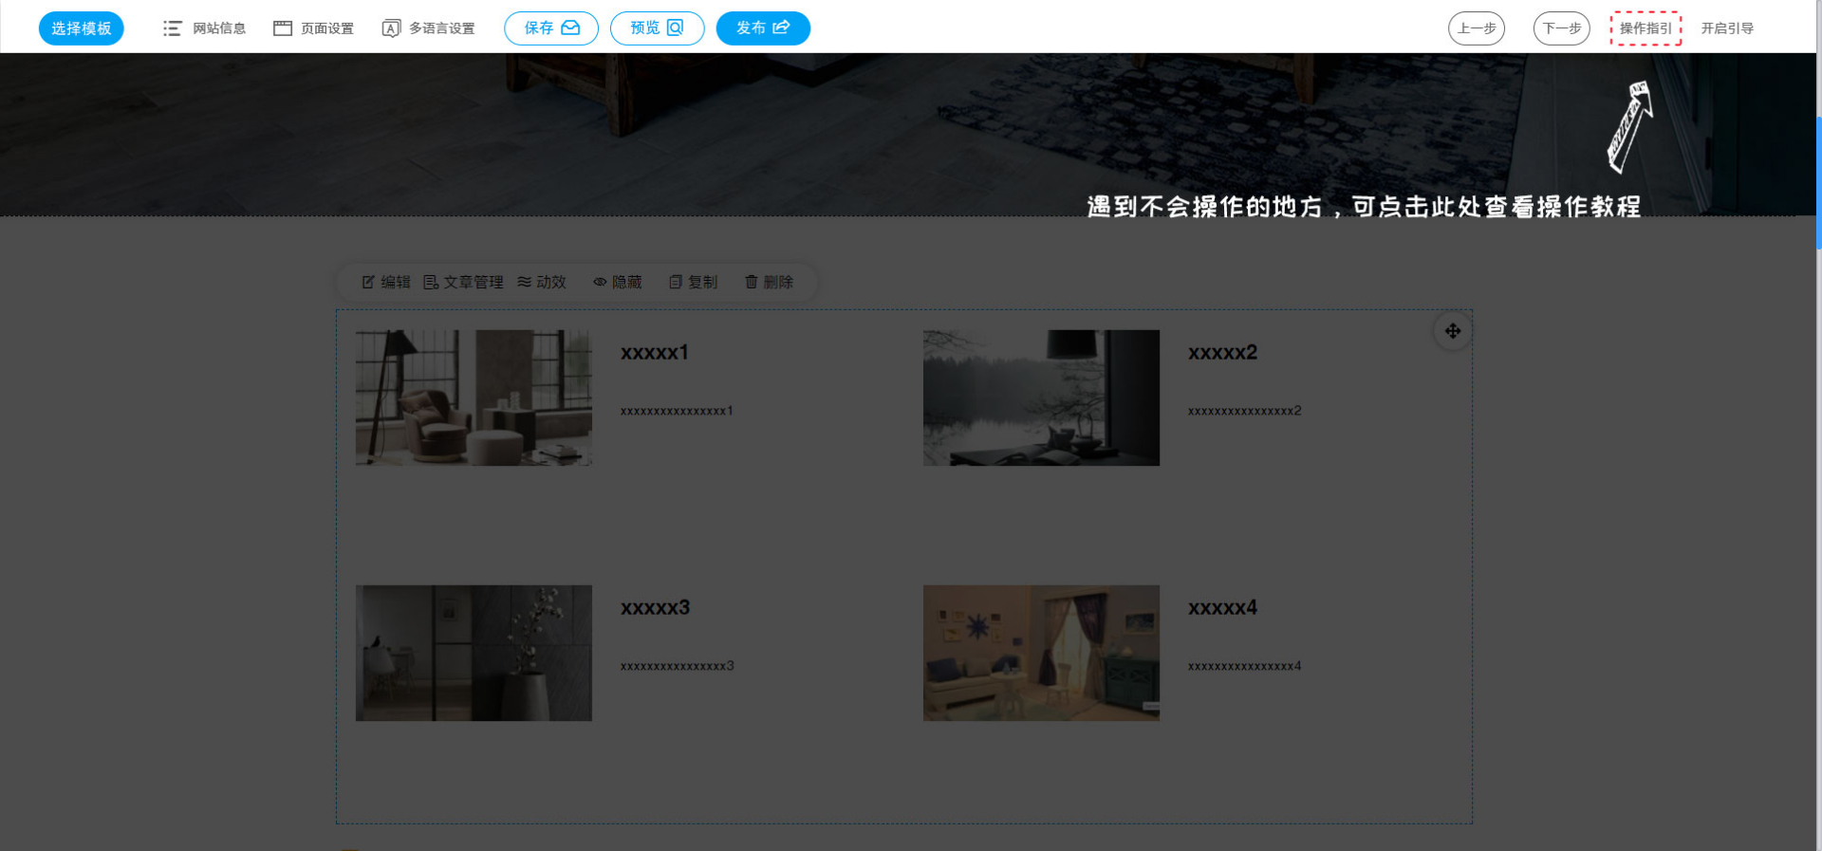Screen dimensions: 1822x851
Task: Open Page Settings (页面设置)
Action: coord(314,28)
